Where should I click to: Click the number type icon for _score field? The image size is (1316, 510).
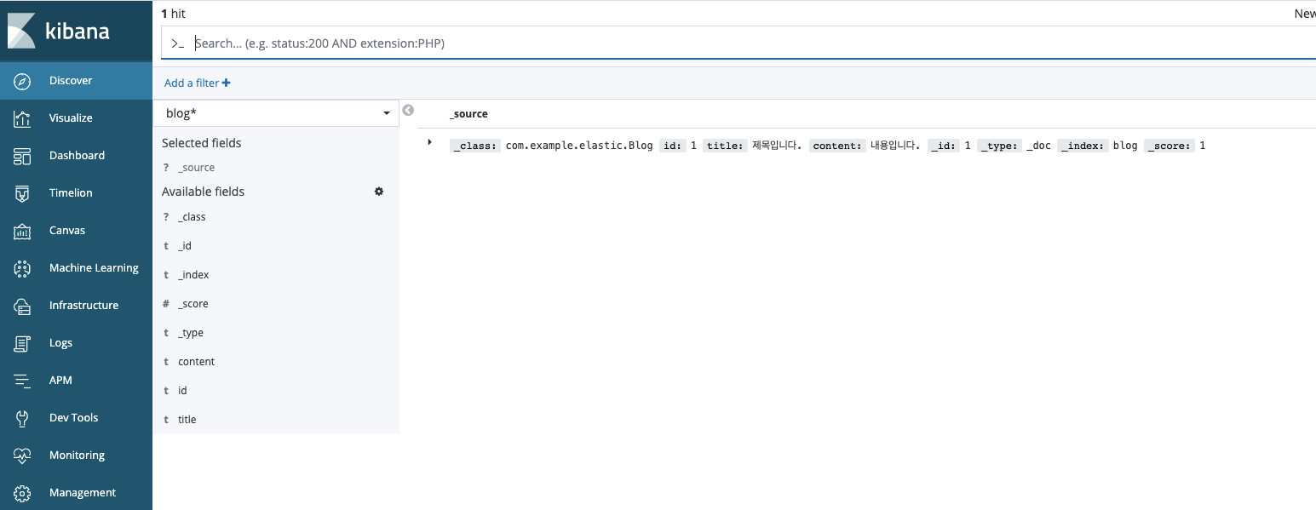[166, 304]
